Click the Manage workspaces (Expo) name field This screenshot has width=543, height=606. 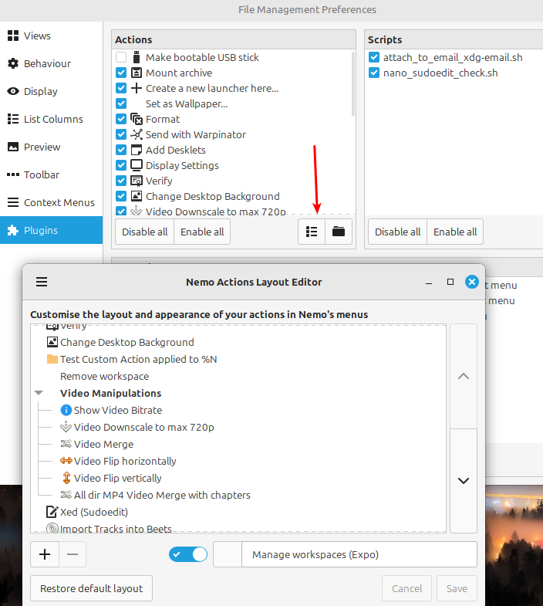pos(359,554)
